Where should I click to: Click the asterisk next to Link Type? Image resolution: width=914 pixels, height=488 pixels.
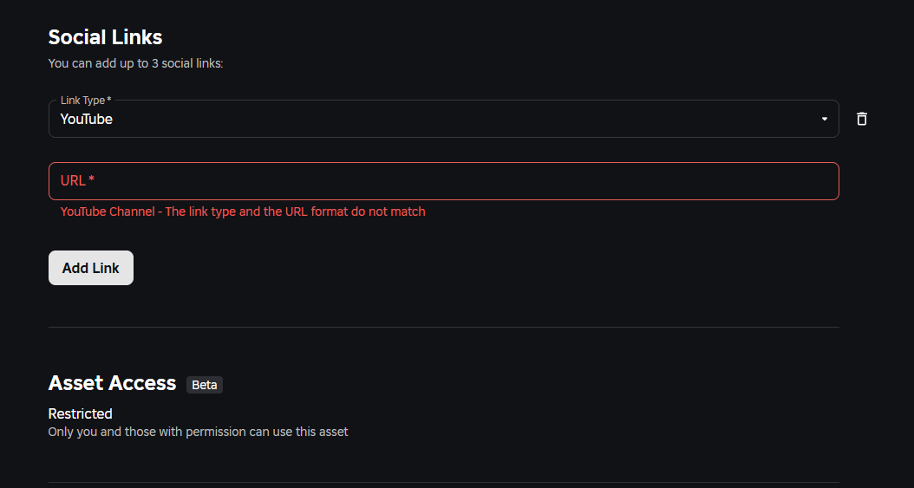(x=109, y=101)
